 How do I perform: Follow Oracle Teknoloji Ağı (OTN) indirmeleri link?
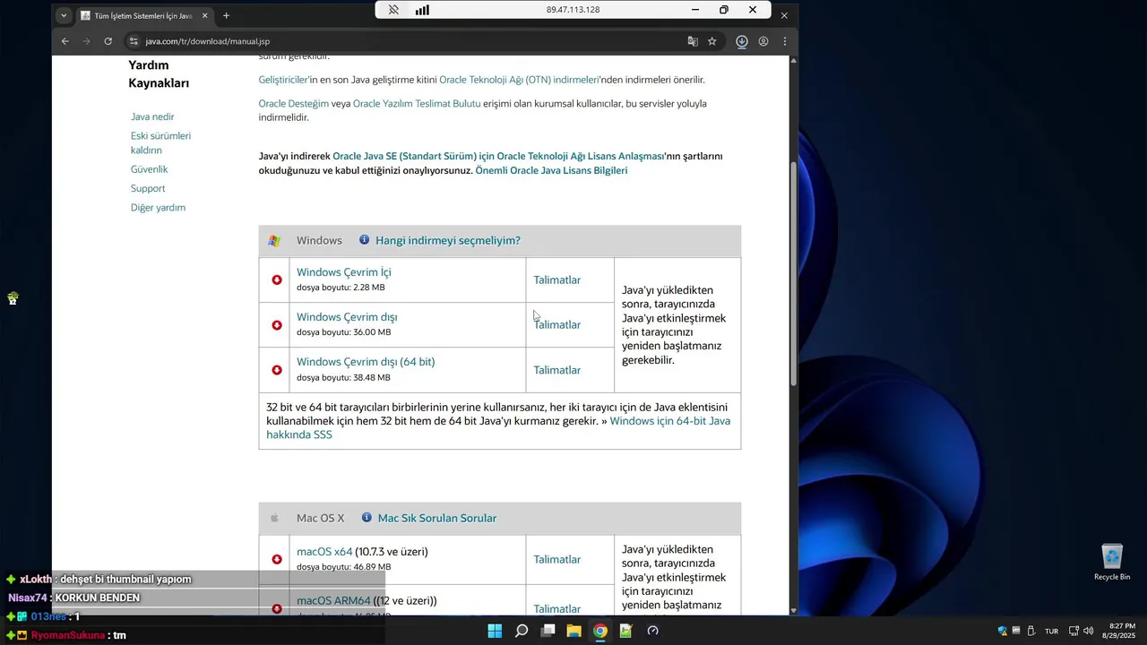click(519, 80)
